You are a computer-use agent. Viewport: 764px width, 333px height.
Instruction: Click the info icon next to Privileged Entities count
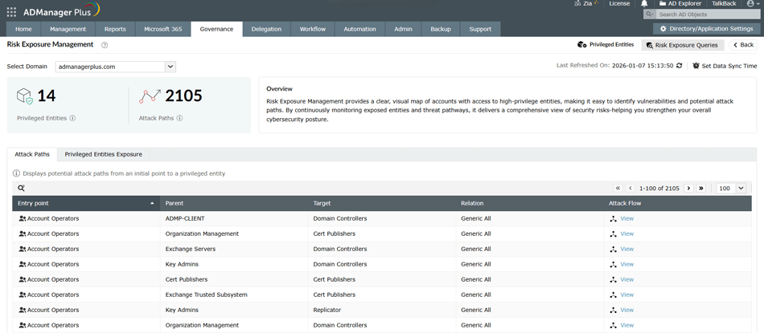(x=72, y=118)
